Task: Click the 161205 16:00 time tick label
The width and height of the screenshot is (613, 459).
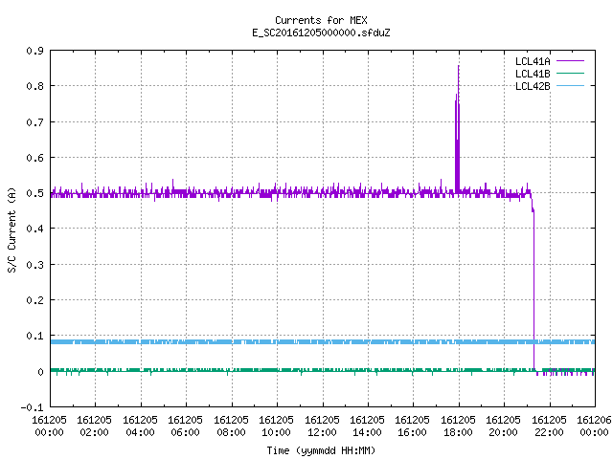Action: tap(413, 426)
